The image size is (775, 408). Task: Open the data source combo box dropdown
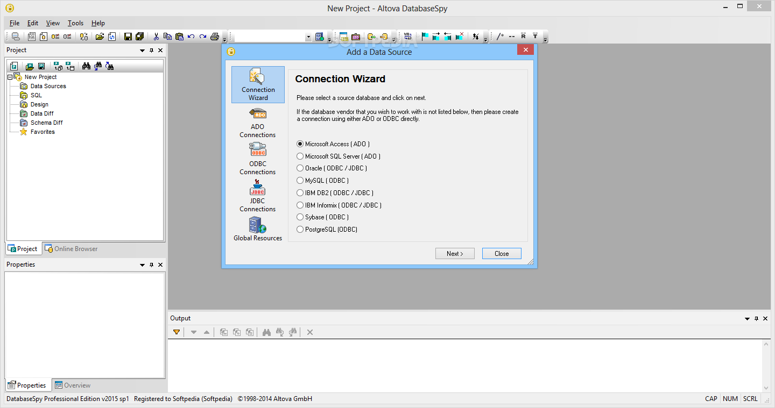point(308,37)
